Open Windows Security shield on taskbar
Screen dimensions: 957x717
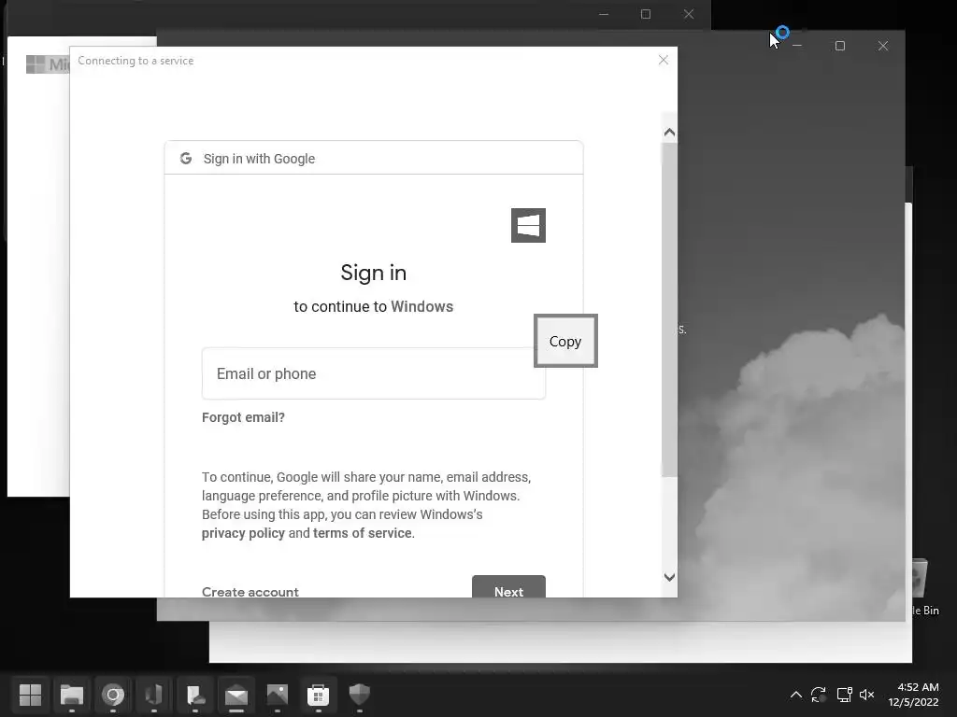coord(360,695)
